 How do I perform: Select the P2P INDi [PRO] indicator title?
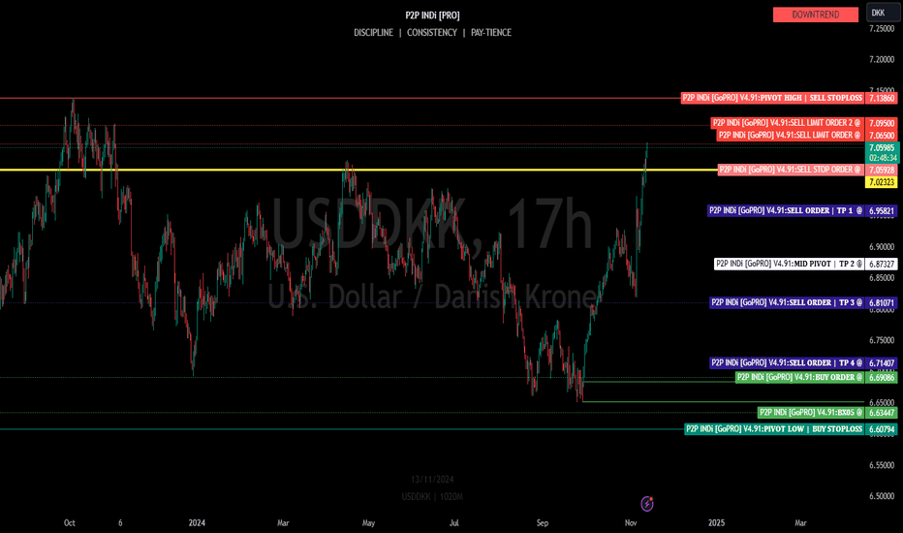(x=432, y=16)
